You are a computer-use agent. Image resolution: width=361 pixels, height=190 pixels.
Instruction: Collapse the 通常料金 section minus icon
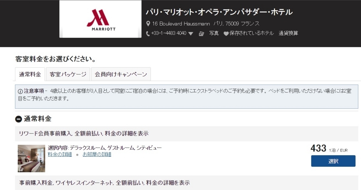tap(18, 119)
